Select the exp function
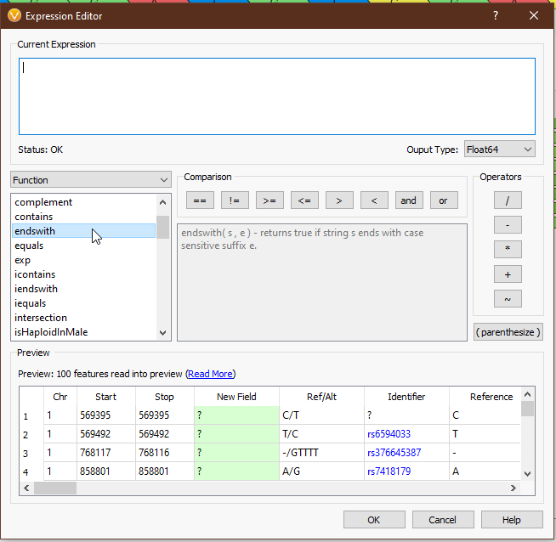The width and height of the screenshot is (556, 542). tap(83, 260)
